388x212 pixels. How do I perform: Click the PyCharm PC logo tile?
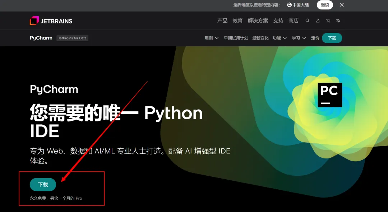330,95
